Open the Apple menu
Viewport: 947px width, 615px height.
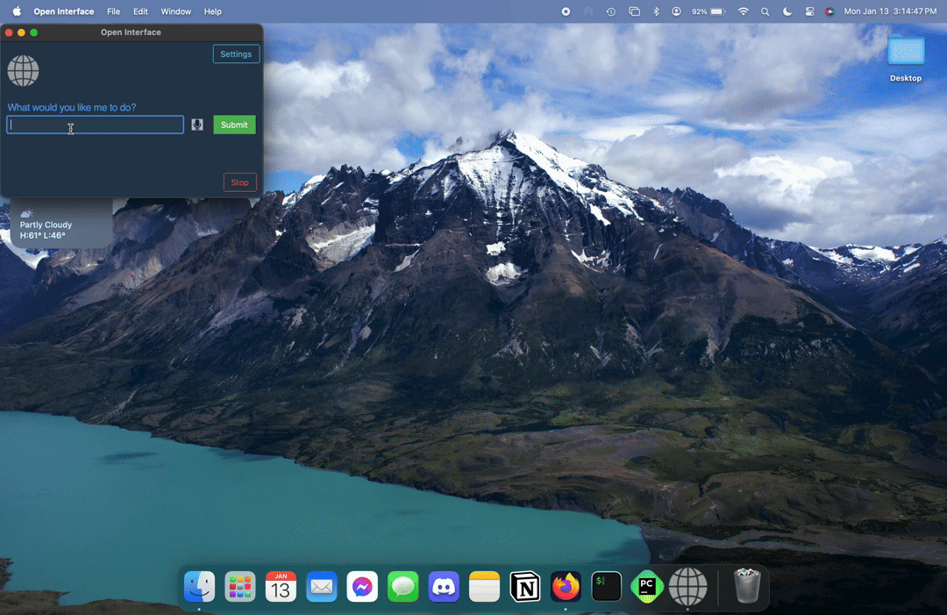pos(16,11)
